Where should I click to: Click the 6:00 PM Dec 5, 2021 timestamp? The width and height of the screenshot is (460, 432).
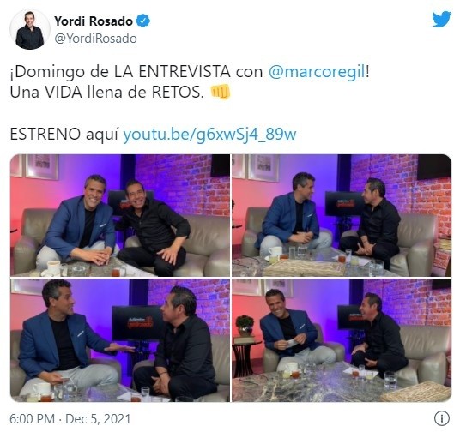(x=70, y=418)
